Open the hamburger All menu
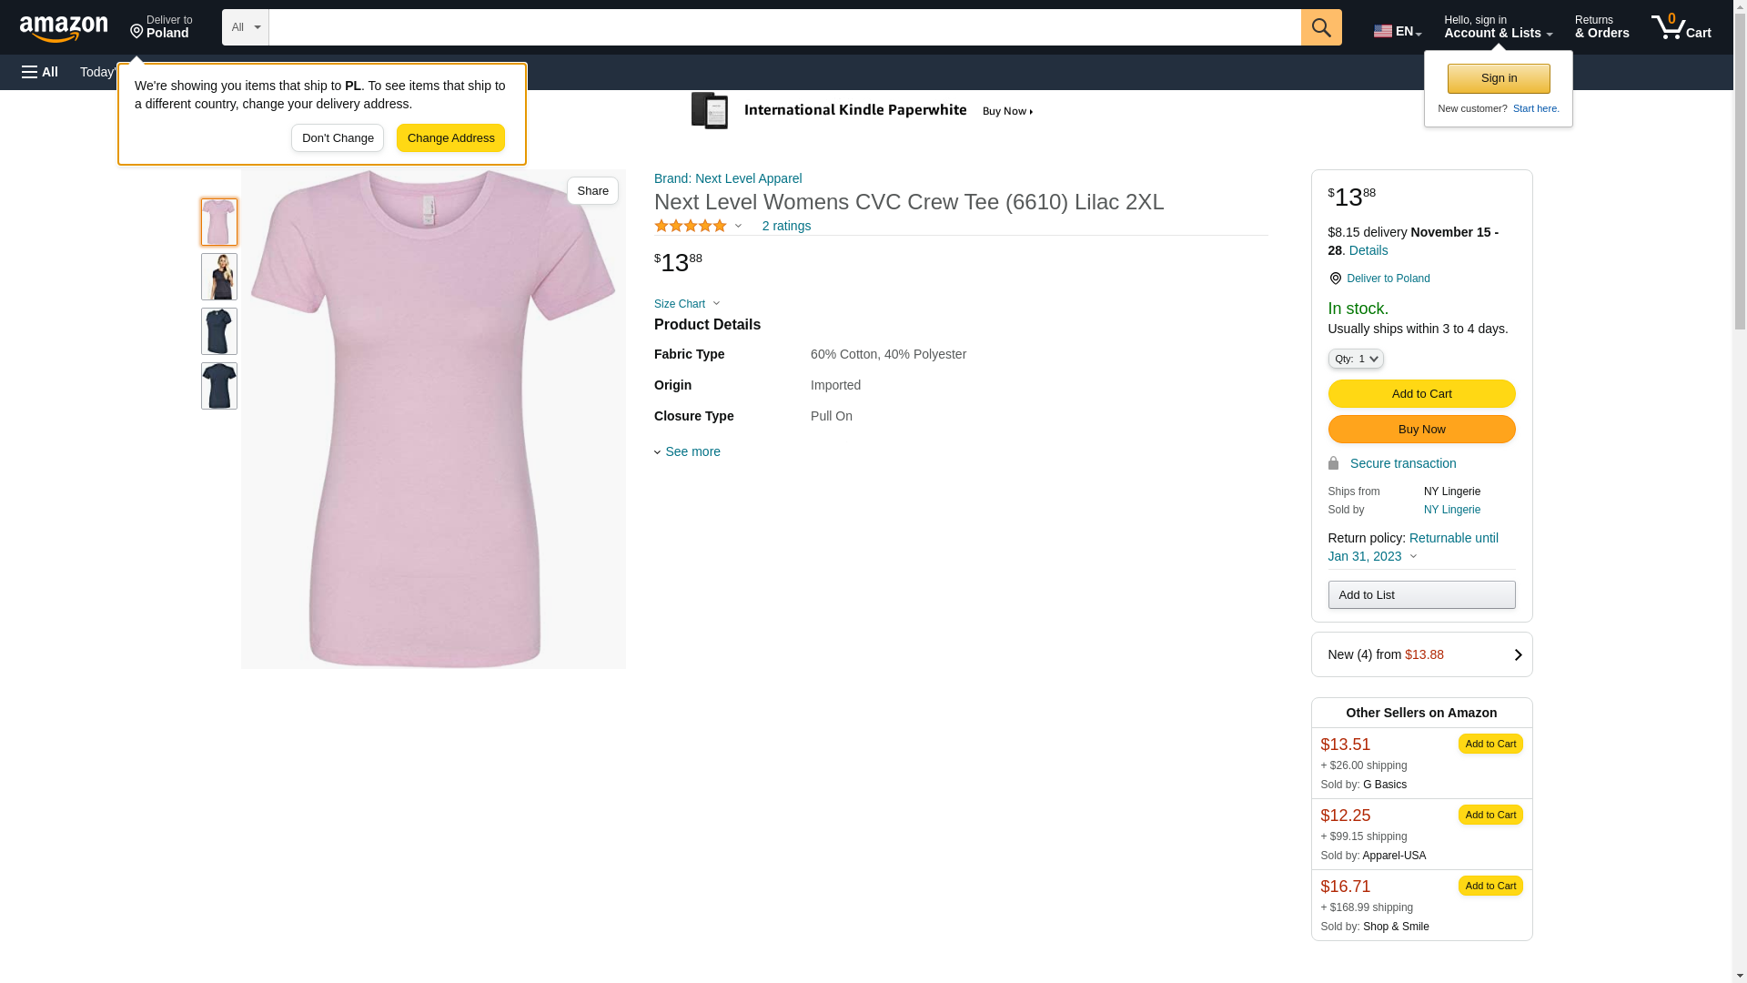The image size is (1747, 983). point(40,72)
